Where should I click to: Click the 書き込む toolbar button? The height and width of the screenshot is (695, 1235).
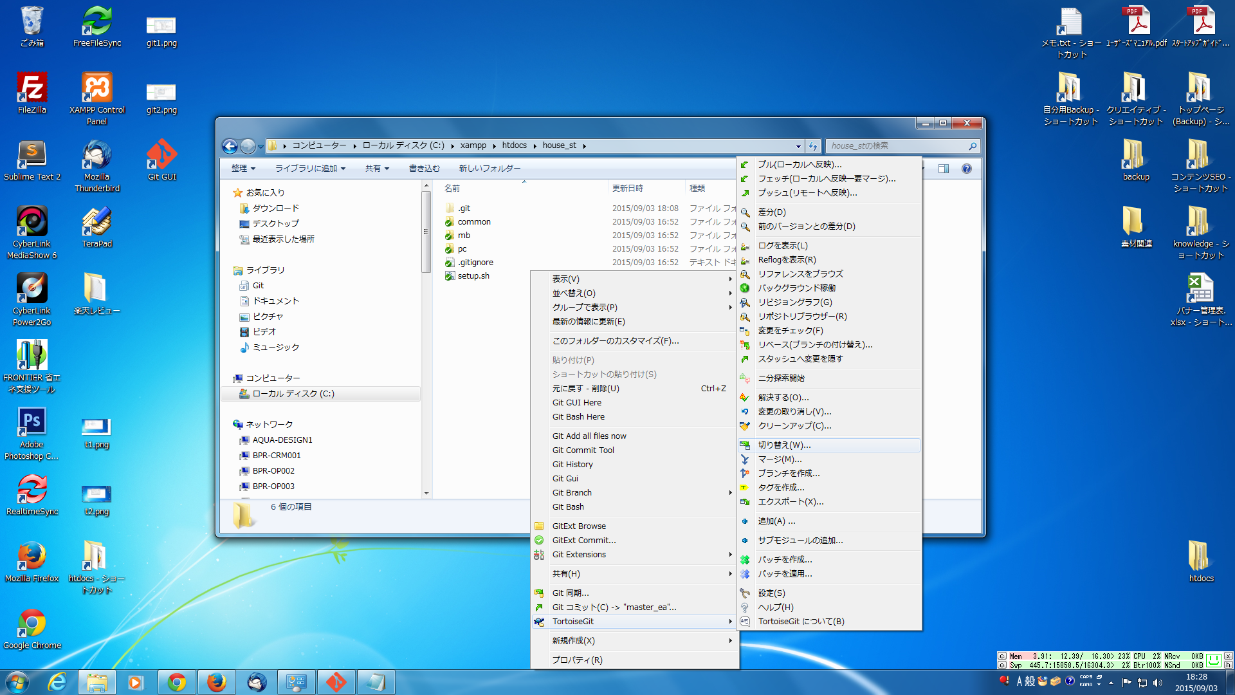point(424,169)
